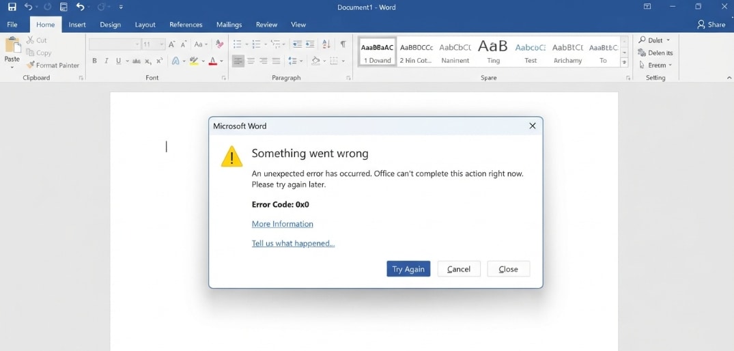734x351 pixels.
Task: Select the 'Ting' style thumbnail
Action: pos(493,52)
